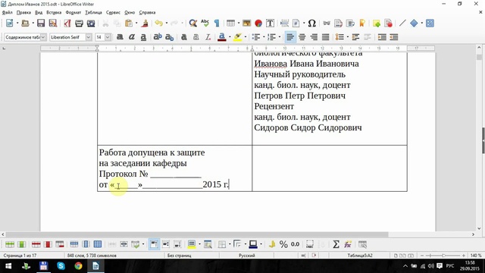Click the Print icon
Viewport: 485px width, 273px height.
(x=79, y=24)
